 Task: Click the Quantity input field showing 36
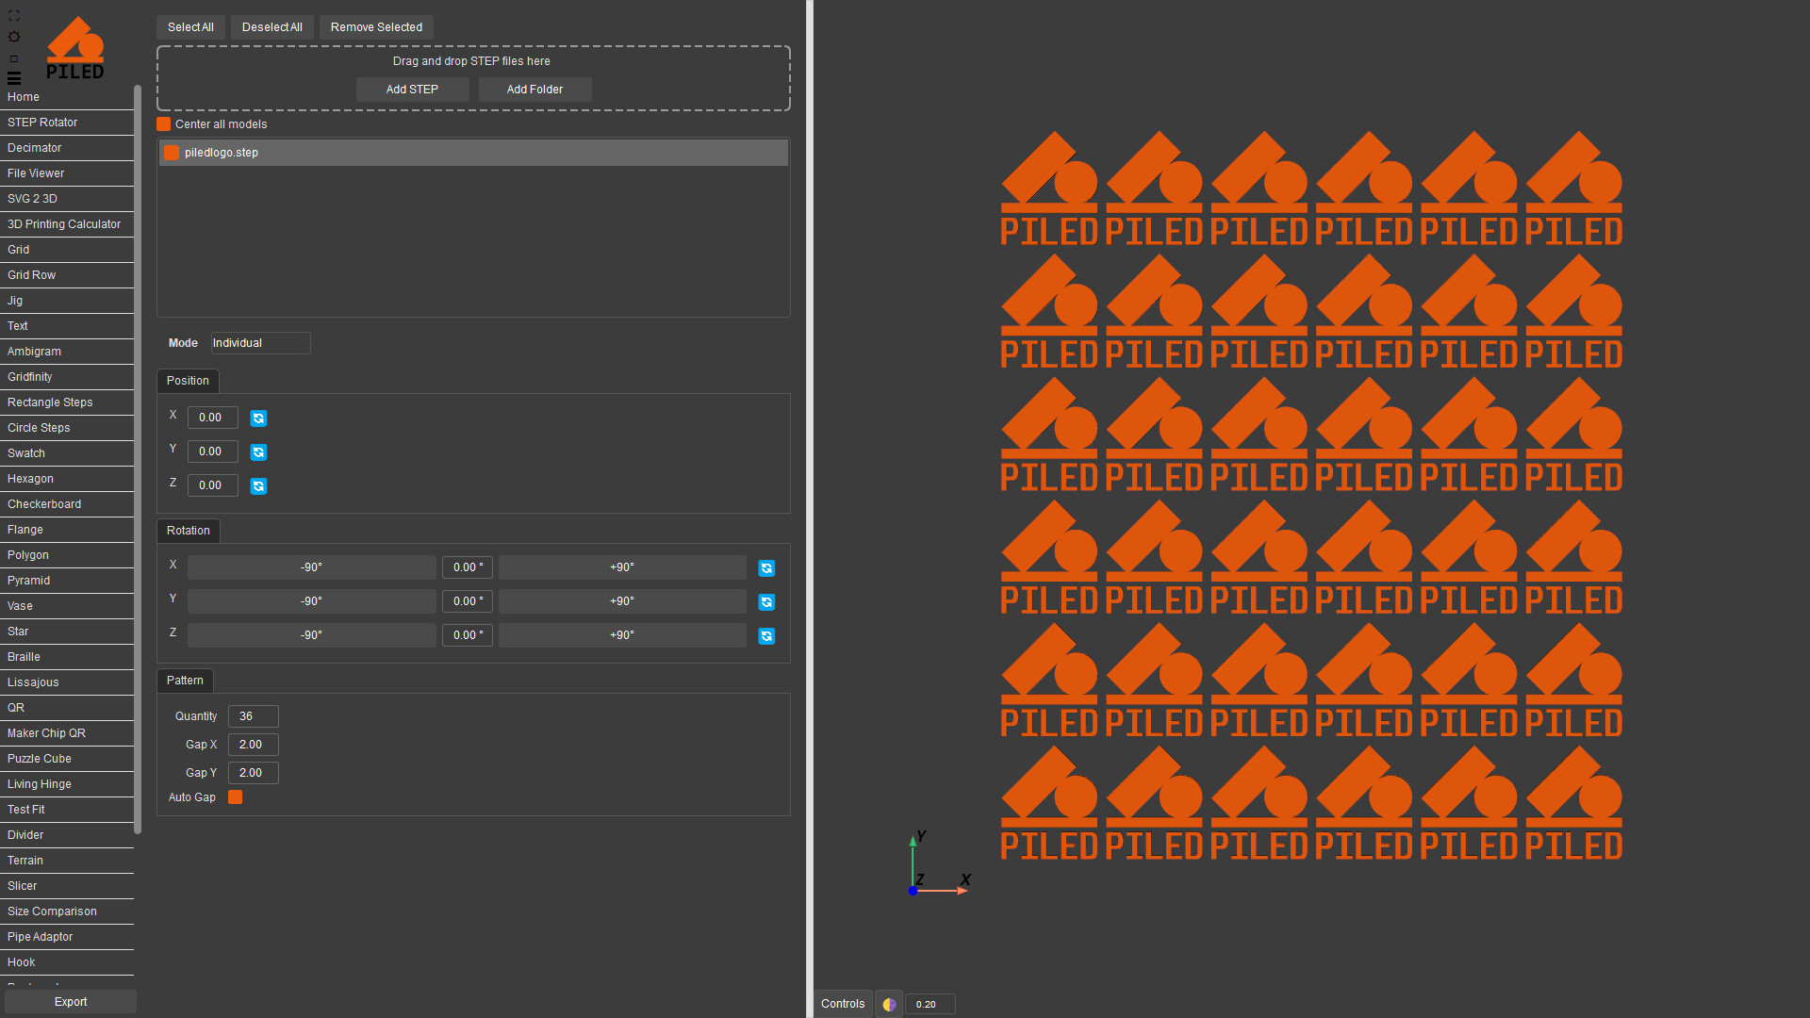(253, 716)
